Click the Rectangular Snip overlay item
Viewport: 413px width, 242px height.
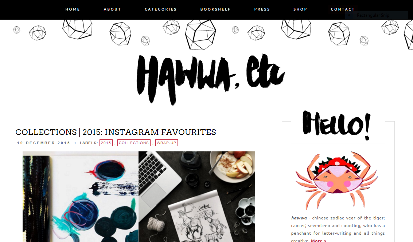pos(377,15)
